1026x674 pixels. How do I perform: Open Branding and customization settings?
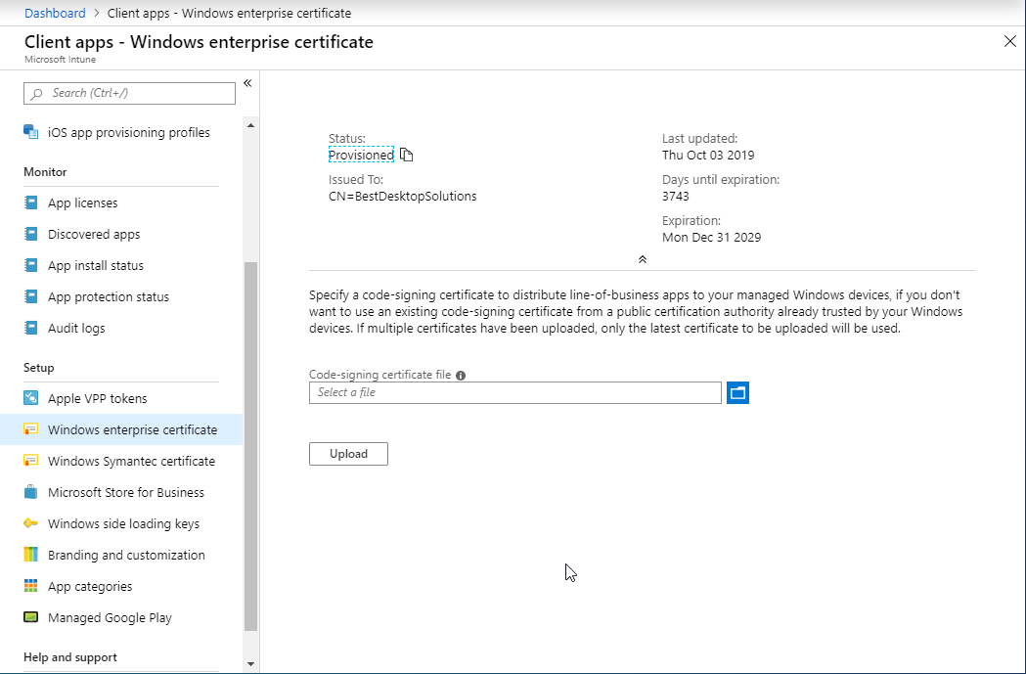tap(126, 556)
